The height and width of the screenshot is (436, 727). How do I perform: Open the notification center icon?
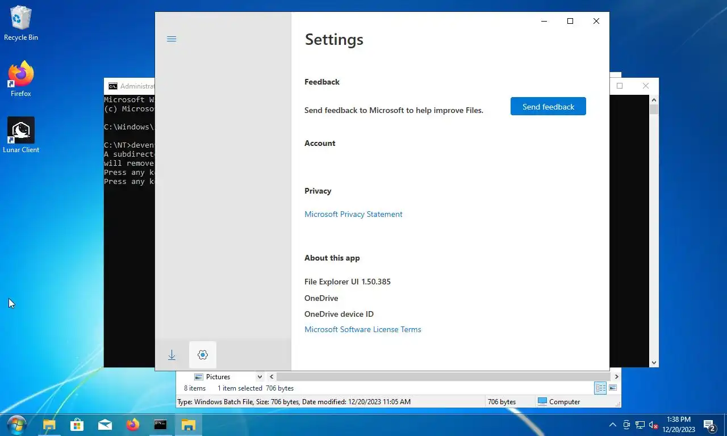[x=709, y=425]
